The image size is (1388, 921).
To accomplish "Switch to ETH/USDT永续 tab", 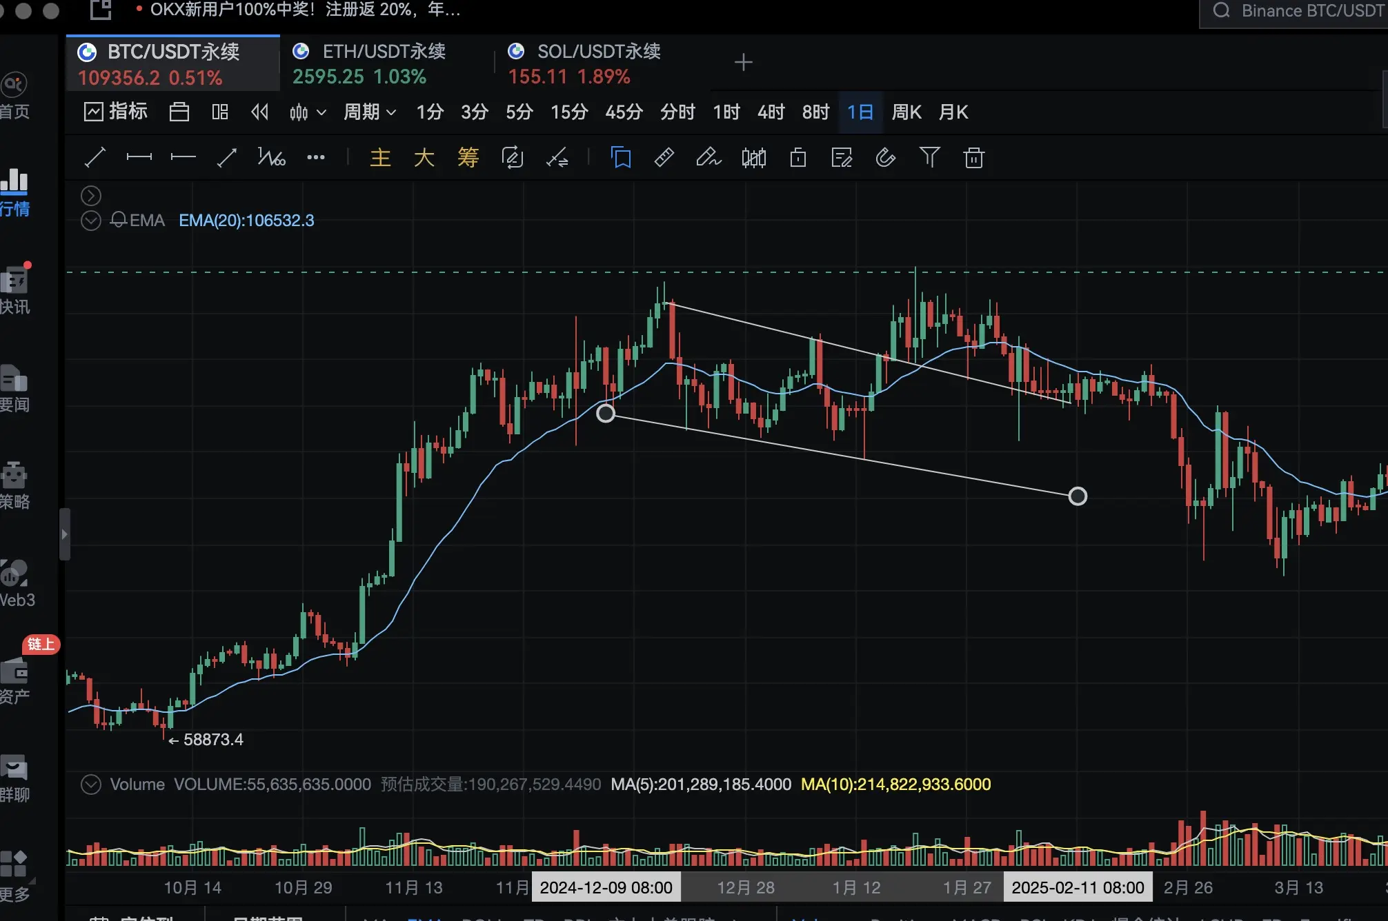I will (388, 63).
